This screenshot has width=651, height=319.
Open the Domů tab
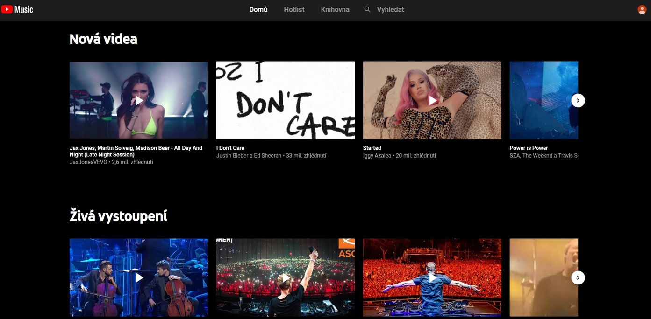(258, 9)
